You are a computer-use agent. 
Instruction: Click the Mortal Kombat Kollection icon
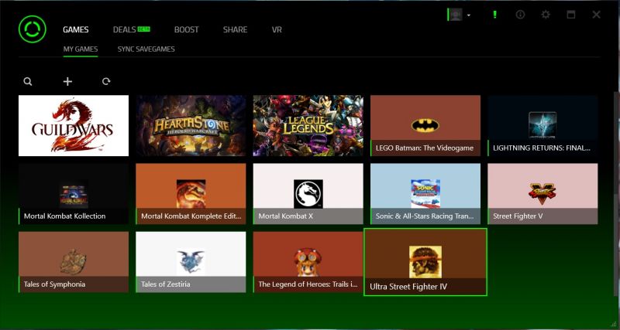74,194
